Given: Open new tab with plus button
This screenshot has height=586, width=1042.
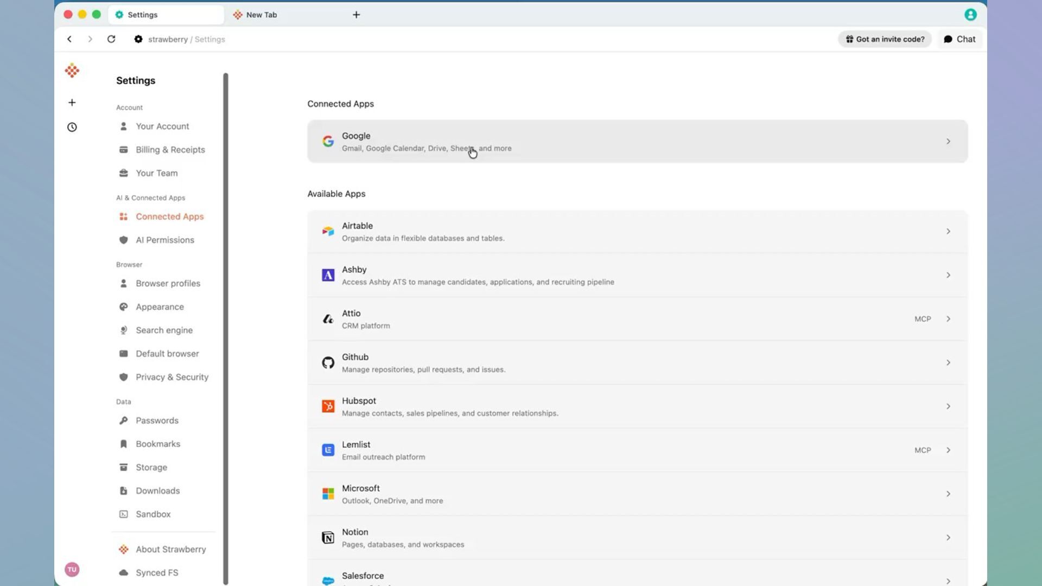Looking at the screenshot, I should (x=356, y=15).
